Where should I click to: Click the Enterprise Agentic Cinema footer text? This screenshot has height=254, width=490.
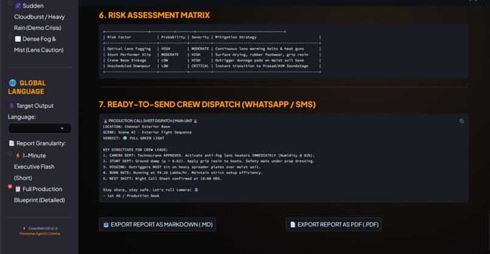point(40,234)
